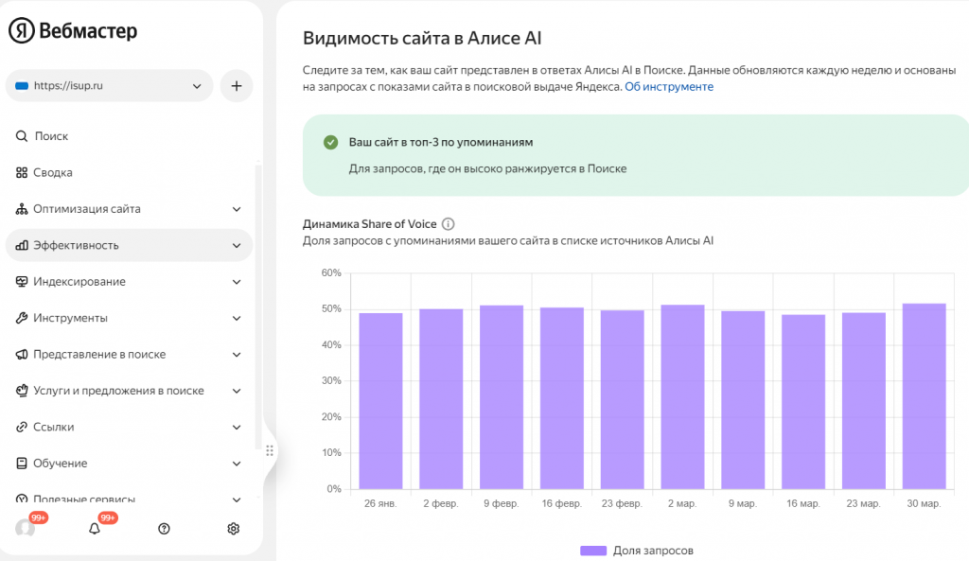Click the 9 февр. bar
The width and height of the screenshot is (969, 561).
coord(502,397)
